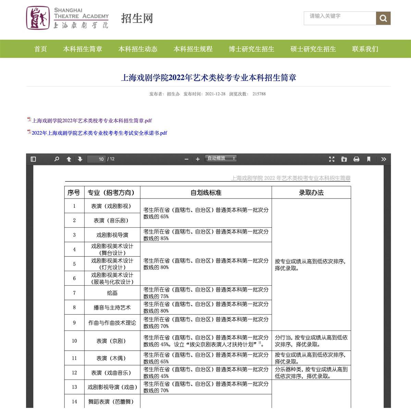The image size is (411, 410).
Task: Focus the 请输入关键字 search box
Action: pos(339,18)
